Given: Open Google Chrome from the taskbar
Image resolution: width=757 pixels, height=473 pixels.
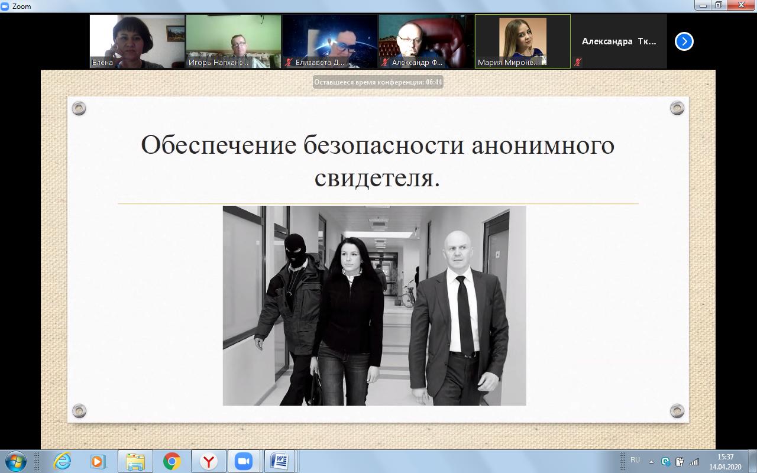Looking at the screenshot, I should [x=172, y=461].
